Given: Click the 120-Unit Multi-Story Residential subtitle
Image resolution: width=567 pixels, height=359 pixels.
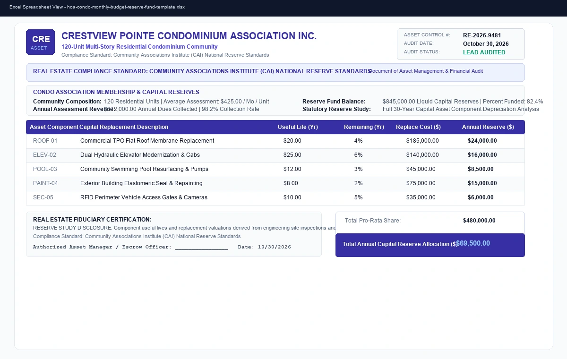Looking at the screenshot, I should click(x=139, y=47).
